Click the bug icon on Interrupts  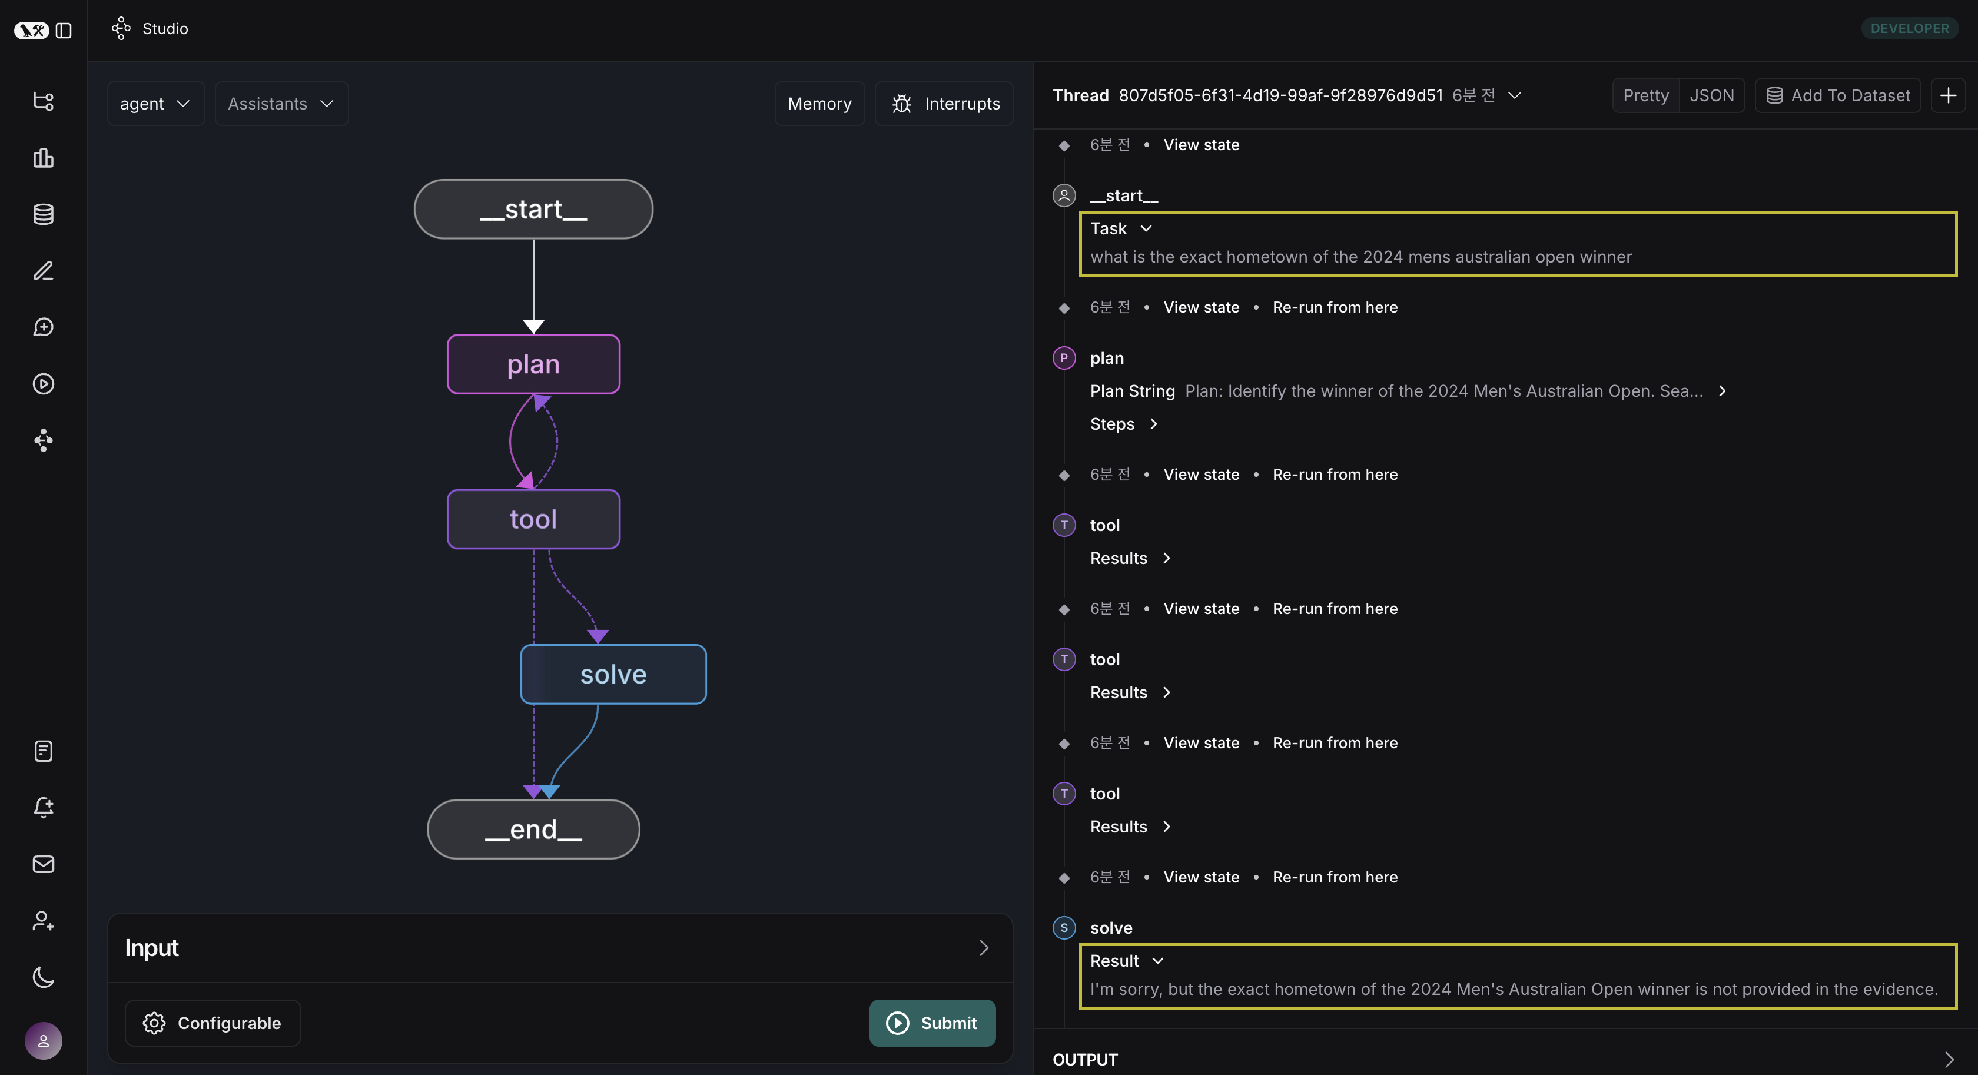coord(902,104)
